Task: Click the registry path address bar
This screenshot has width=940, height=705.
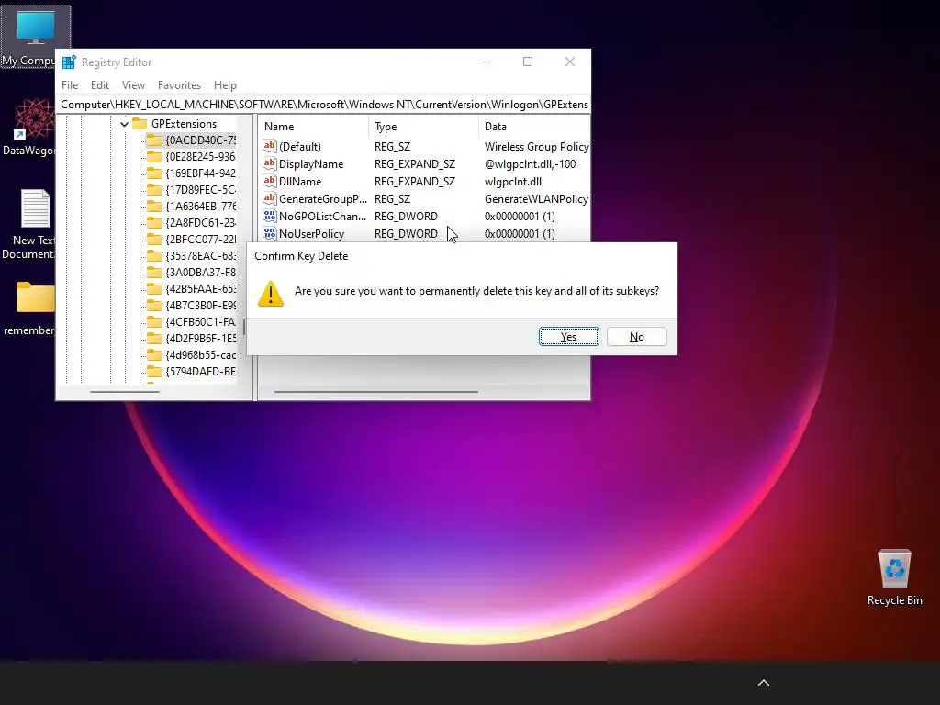Action: pyautogui.click(x=323, y=105)
